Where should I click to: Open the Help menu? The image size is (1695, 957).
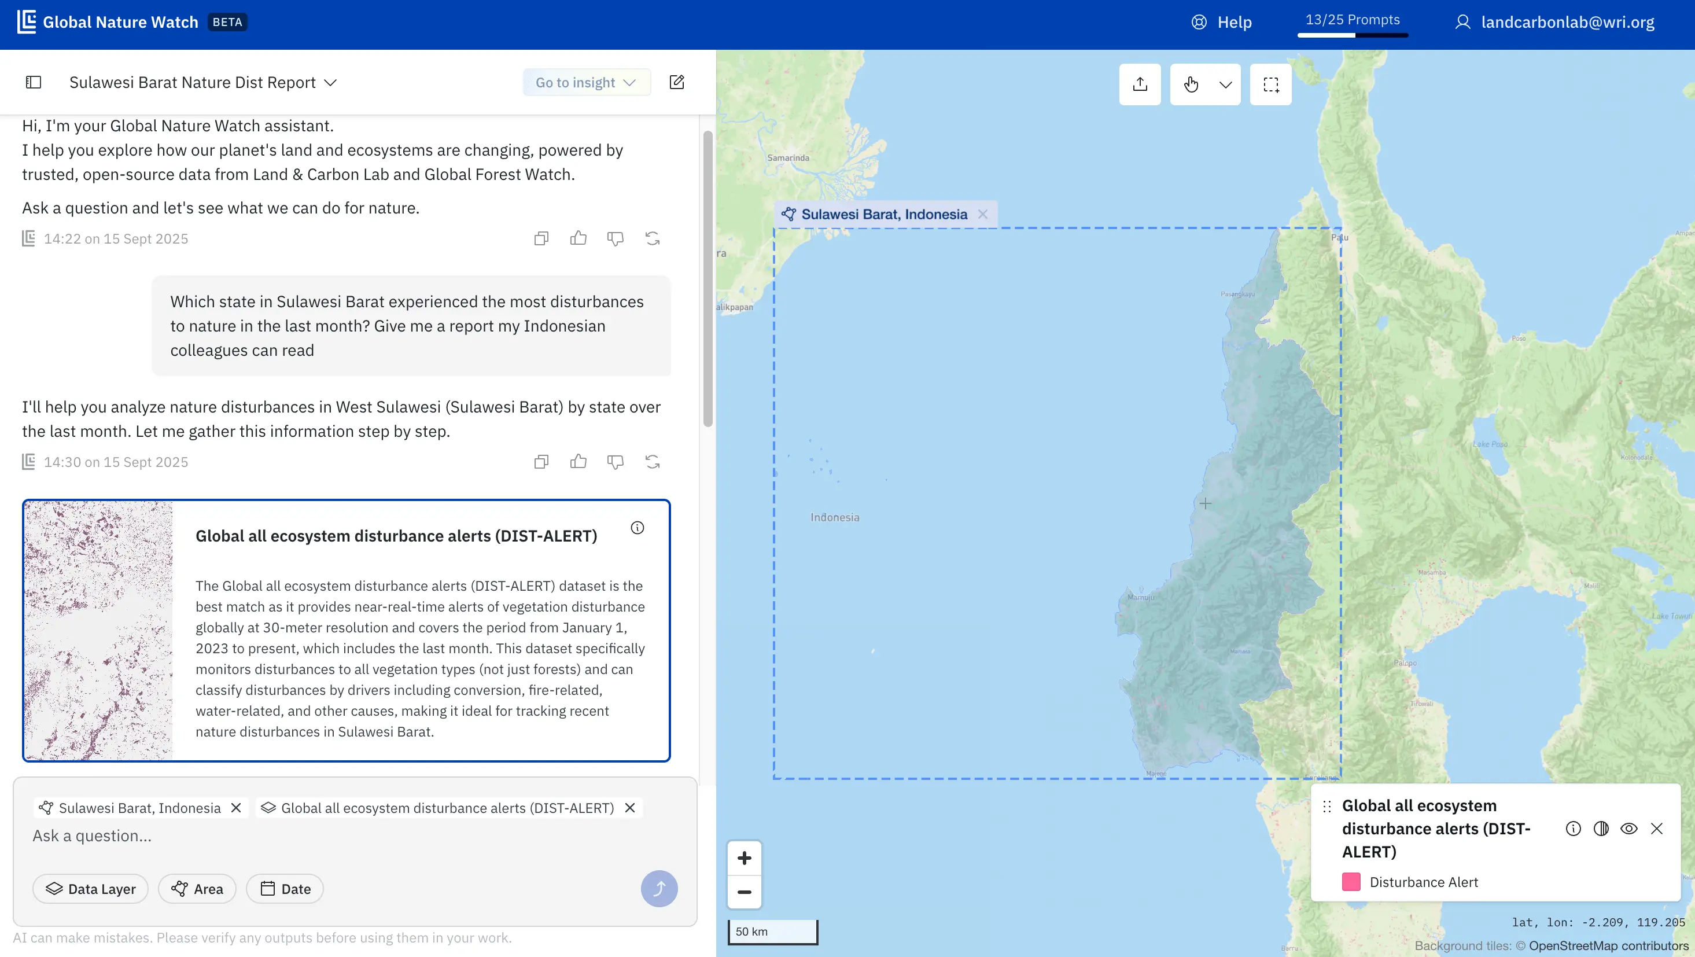point(1222,22)
